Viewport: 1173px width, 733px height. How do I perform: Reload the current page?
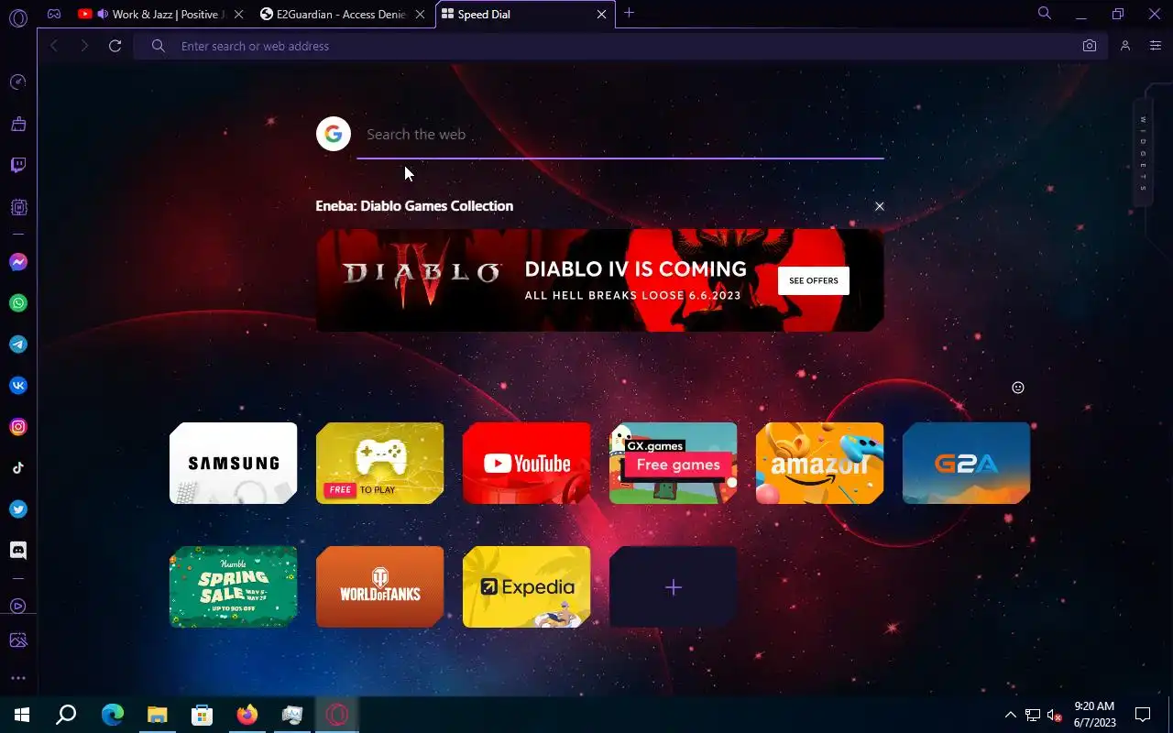coord(115,46)
